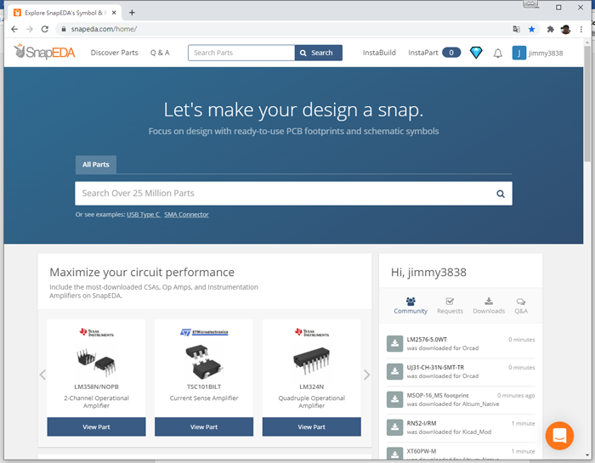Open the diamond premium icon
Screen dimensions: 595x463
click(476, 53)
